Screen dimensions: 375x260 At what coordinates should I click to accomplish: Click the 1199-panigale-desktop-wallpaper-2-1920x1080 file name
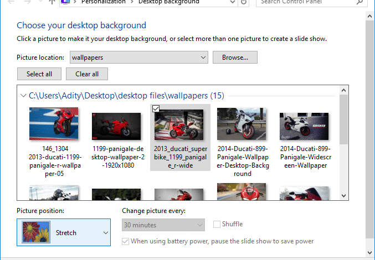click(118, 157)
